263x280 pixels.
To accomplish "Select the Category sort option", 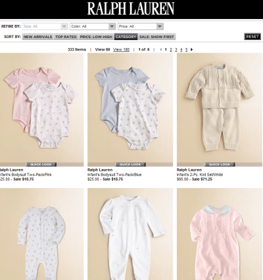I will pyautogui.click(x=126, y=37).
